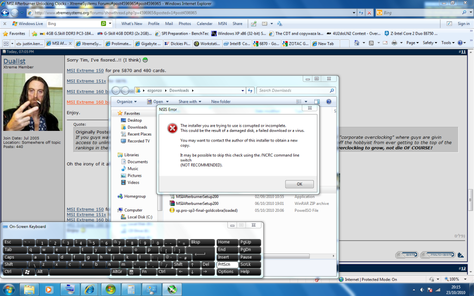Click the Downloads window refresh icon

tap(250, 90)
